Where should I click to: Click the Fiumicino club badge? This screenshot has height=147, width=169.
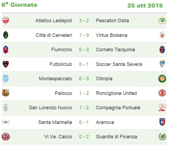6,50
